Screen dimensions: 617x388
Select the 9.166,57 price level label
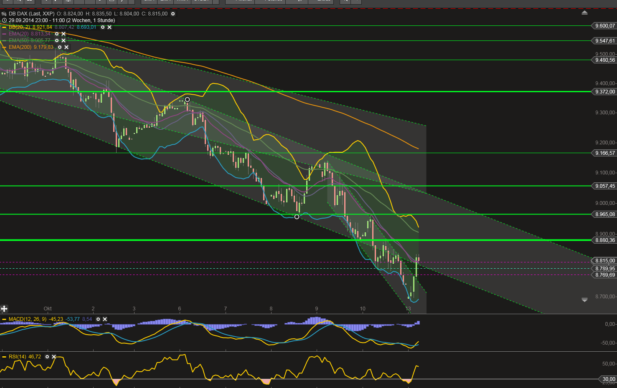[604, 153]
